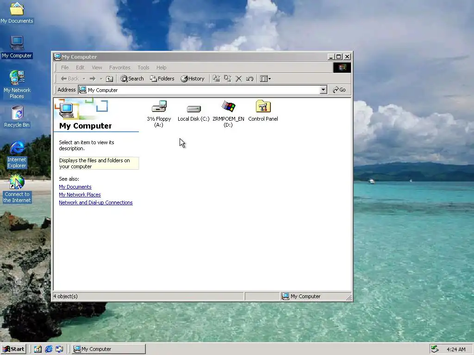This screenshot has width=474, height=355.
Task: Open the Edit menu
Action: point(80,67)
